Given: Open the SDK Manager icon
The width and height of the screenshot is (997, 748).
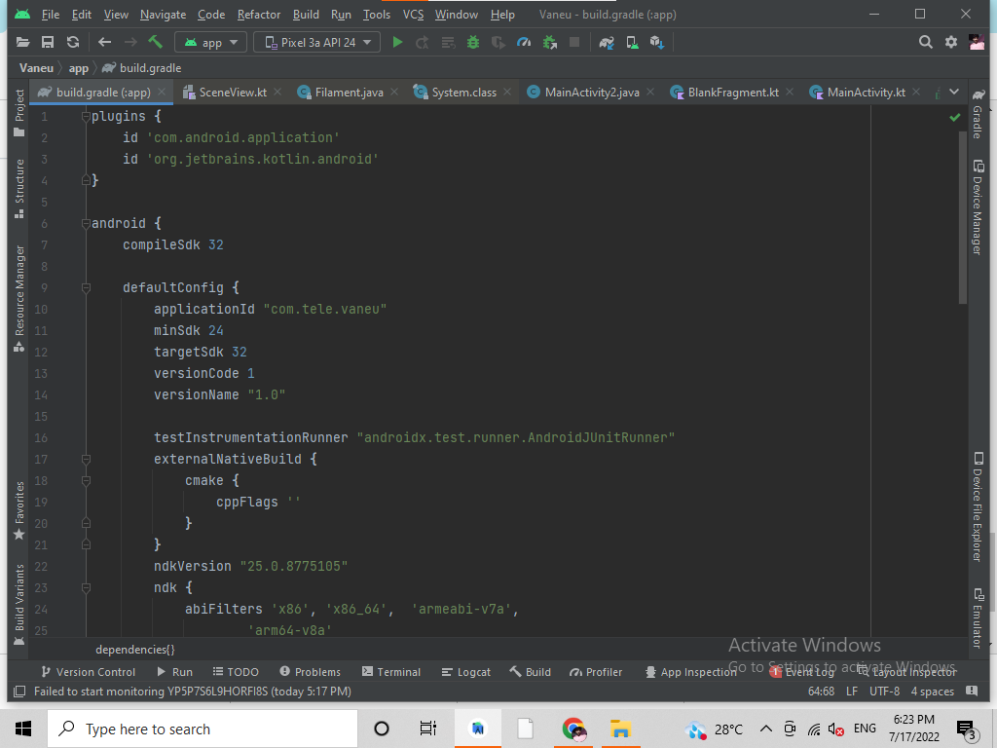Looking at the screenshot, I should pyautogui.click(x=654, y=42).
